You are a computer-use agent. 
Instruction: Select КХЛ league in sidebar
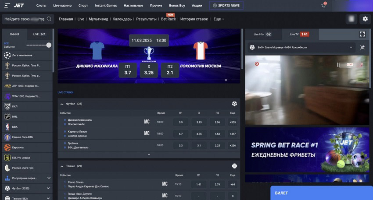pyautogui.click(x=27, y=106)
